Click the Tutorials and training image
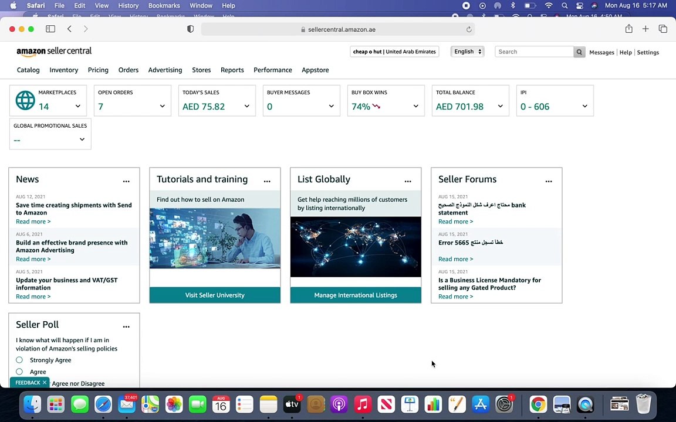 215,238
